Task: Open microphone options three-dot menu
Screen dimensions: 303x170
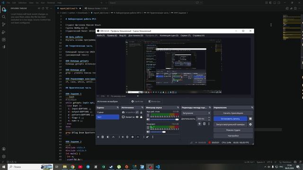Action: click(x=148, y=127)
